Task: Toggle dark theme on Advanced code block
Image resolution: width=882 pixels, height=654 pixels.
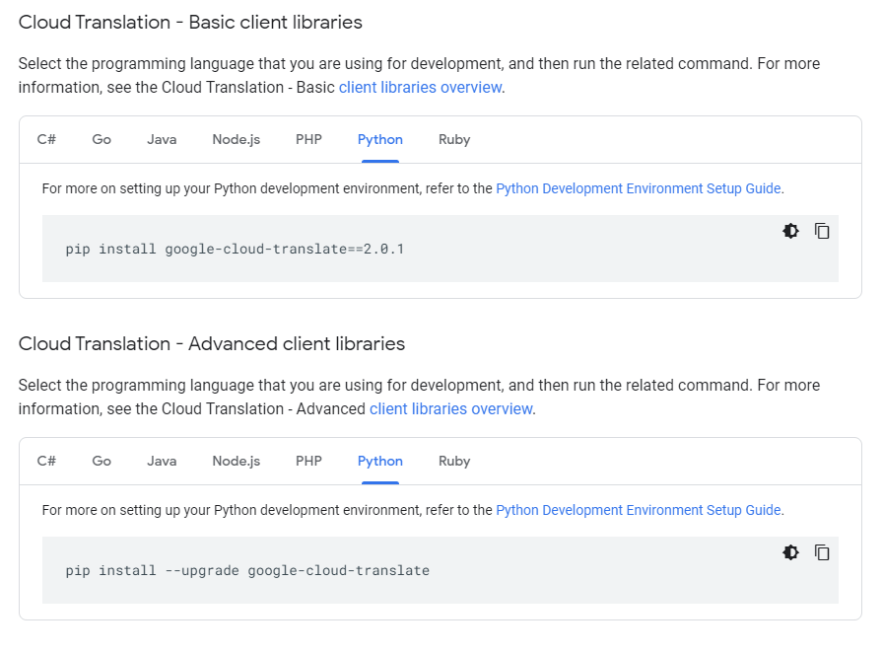Action: point(790,552)
